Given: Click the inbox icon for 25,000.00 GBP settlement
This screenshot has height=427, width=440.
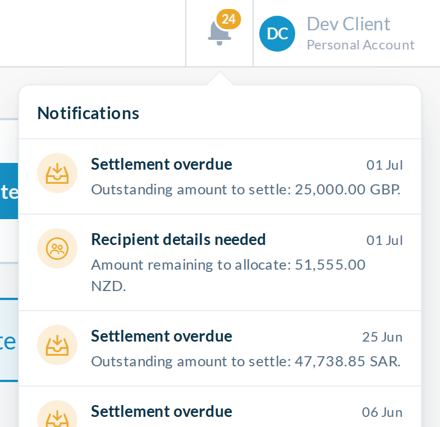Looking at the screenshot, I should click(57, 173).
